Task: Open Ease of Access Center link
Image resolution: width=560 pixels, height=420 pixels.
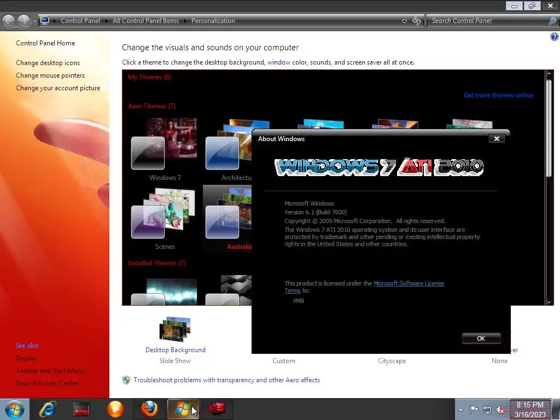Action: pyautogui.click(x=47, y=383)
